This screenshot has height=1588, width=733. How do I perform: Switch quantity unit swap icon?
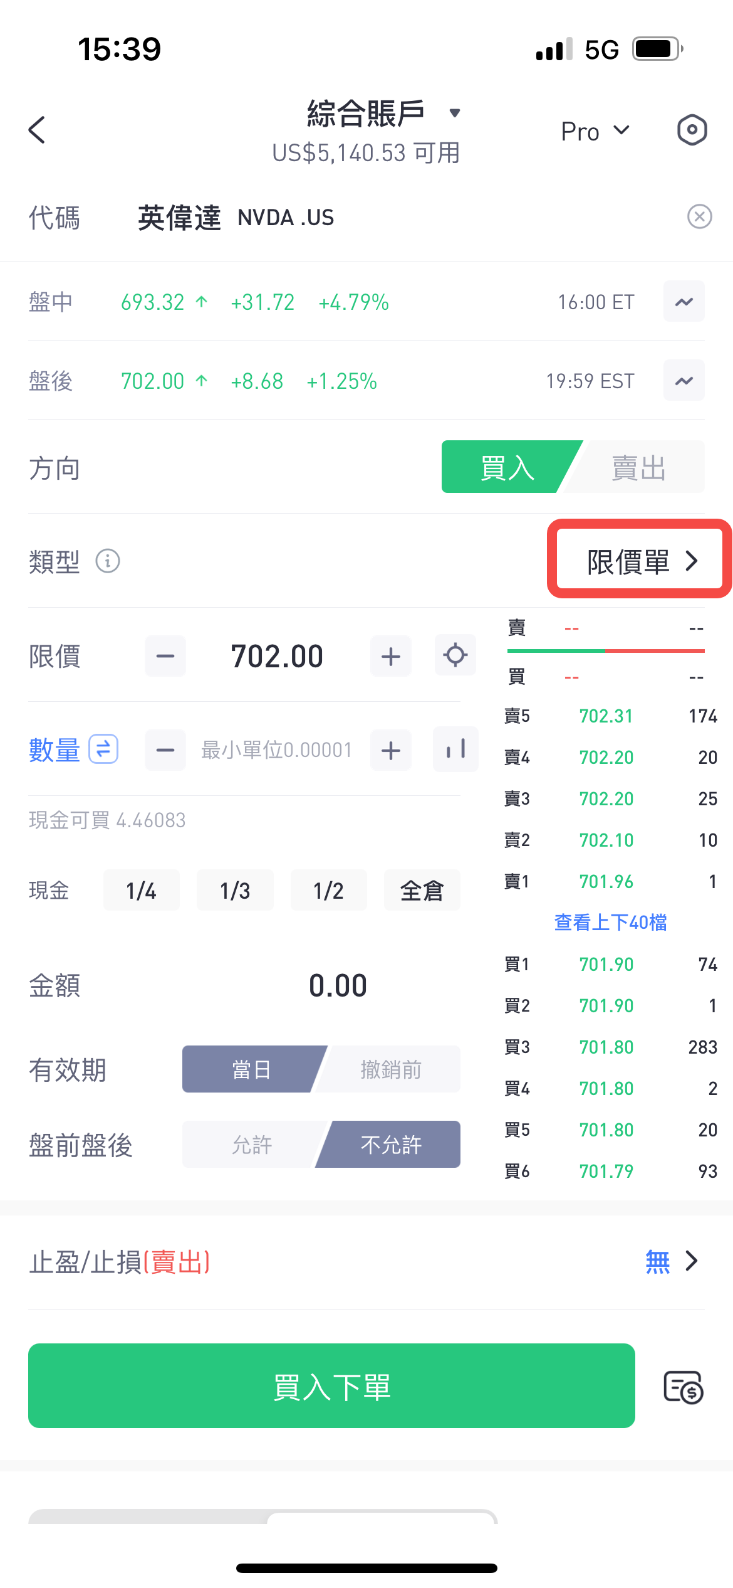pyautogui.click(x=103, y=749)
